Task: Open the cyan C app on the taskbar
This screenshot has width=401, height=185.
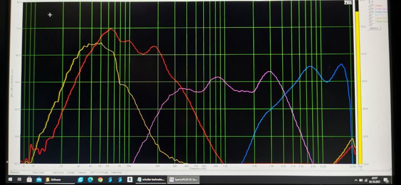Action: click(x=81, y=180)
